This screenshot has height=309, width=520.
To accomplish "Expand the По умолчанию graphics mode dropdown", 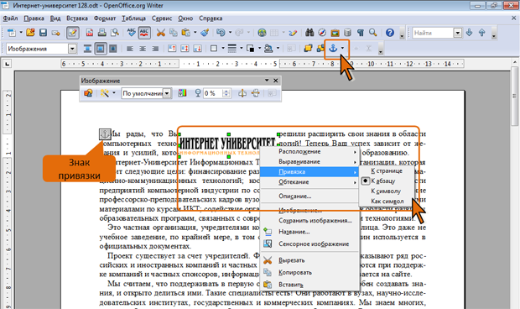I will click(167, 93).
